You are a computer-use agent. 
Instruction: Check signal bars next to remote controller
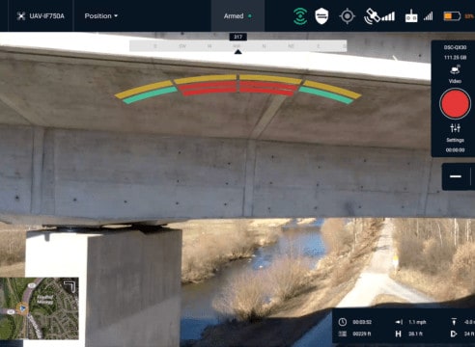[x=428, y=16]
